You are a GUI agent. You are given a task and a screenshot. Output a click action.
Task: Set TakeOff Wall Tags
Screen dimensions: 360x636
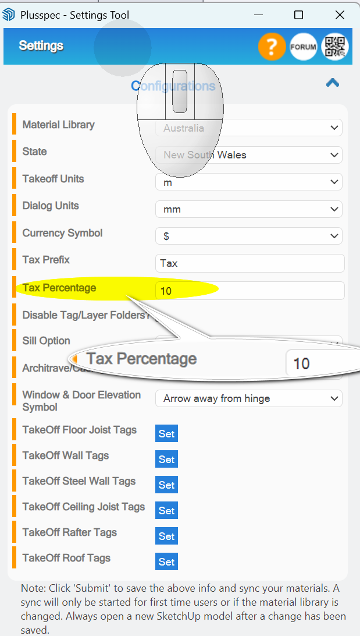click(x=166, y=459)
